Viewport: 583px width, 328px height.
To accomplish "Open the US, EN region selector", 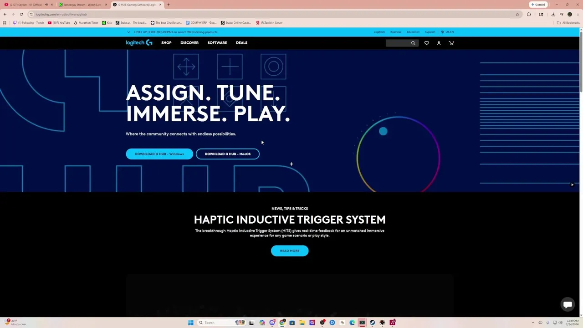I will pyautogui.click(x=447, y=32).
